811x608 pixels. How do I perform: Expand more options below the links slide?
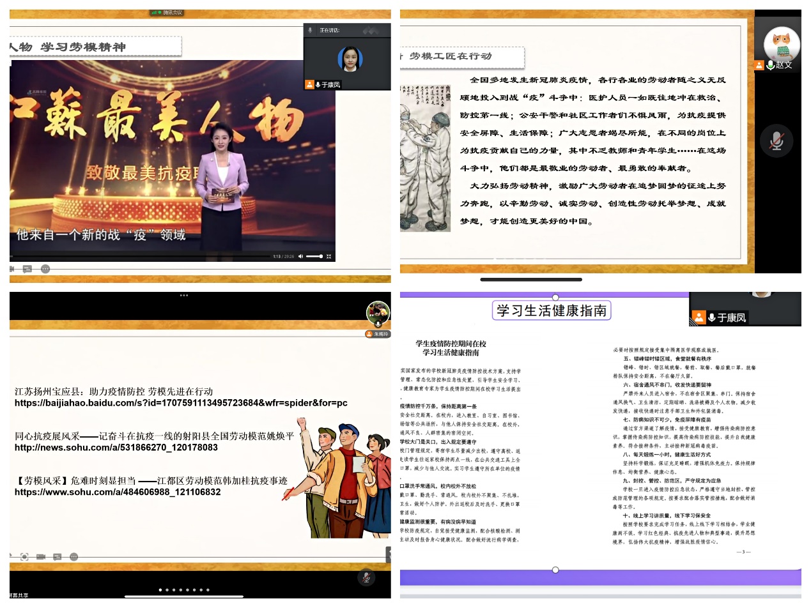tap(73, 556)
